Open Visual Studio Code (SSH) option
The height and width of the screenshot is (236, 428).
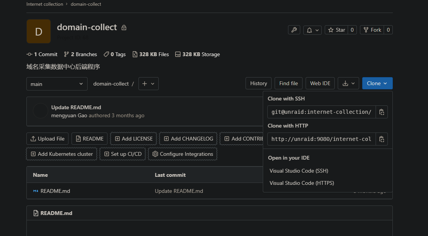(x=299, y=171)
